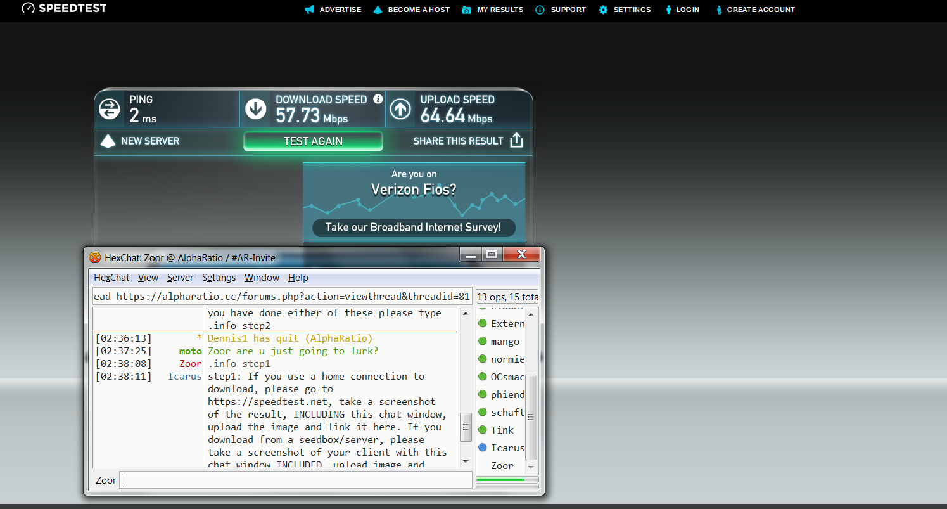
Task: Click the share result arrow icon
Action: pos(517,140)
